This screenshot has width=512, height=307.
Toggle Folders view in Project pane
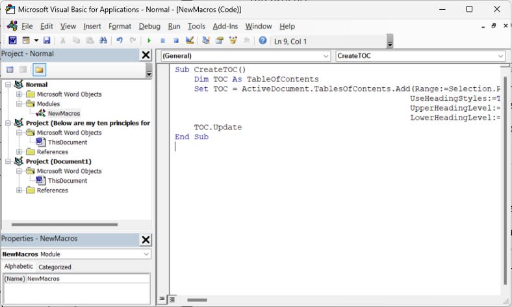tap(39, 70)
